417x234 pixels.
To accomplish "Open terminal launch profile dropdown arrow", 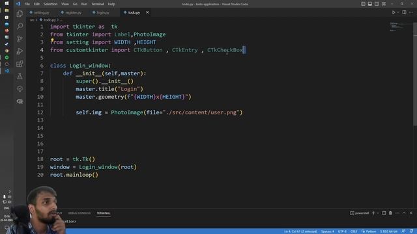I will 378,213.
